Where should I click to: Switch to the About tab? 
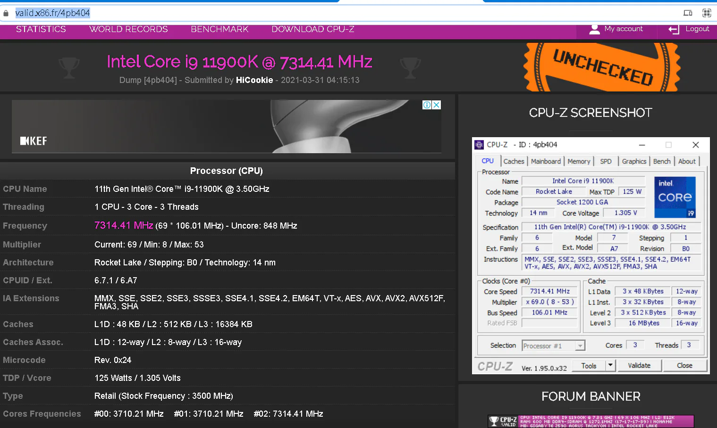tap(687, 161)
